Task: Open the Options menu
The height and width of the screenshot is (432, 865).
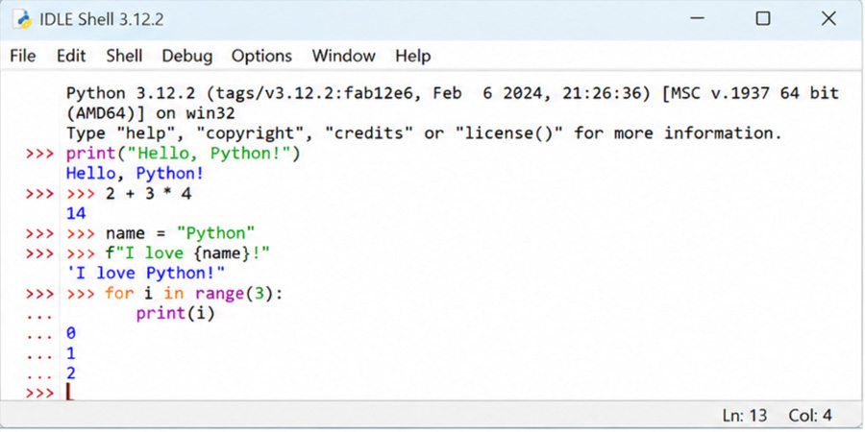Action: click(x=261, y=56)
